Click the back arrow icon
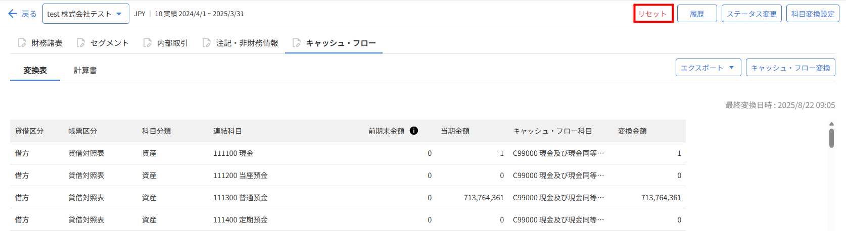The width and height of the screenshot is (846, 231). click(13, 14)
